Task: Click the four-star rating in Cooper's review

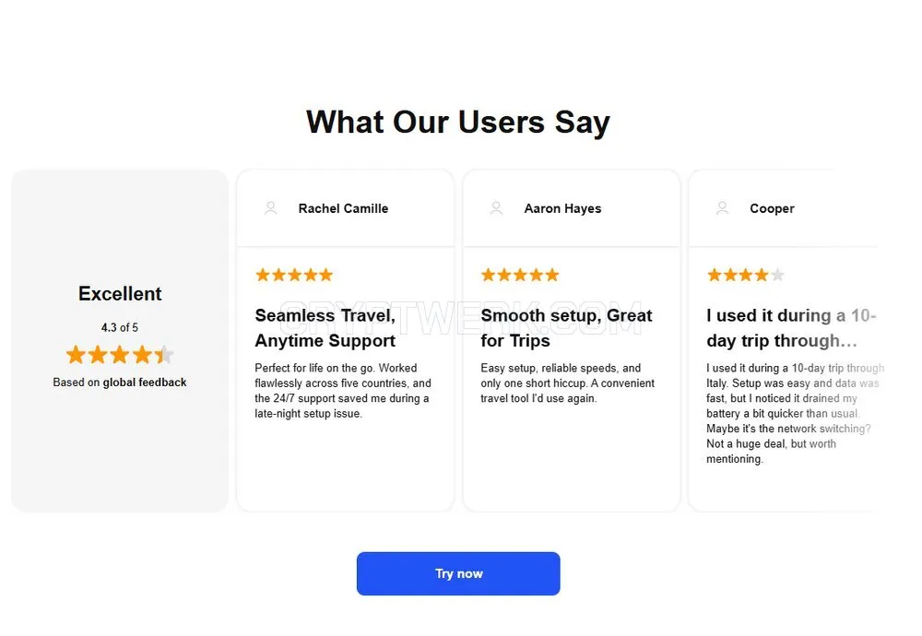Action: point(746,275)
